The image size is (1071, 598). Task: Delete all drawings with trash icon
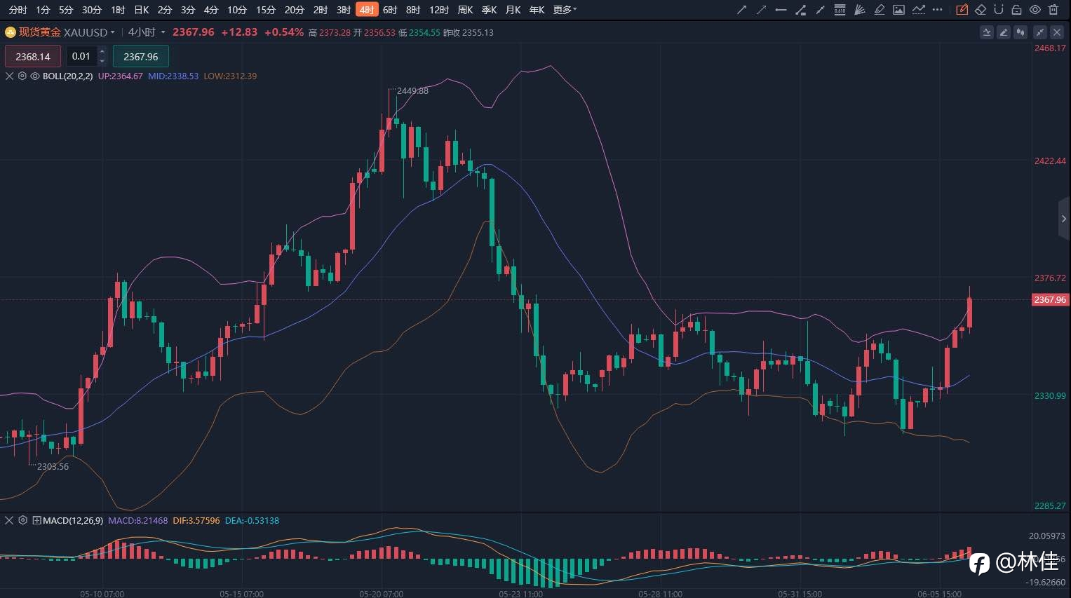coord(1053,10)
